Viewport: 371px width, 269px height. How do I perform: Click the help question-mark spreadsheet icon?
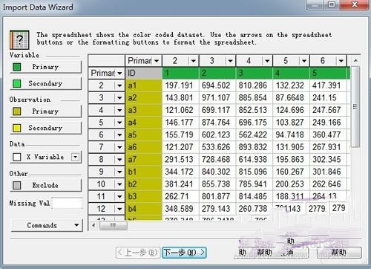click(19, 39)
